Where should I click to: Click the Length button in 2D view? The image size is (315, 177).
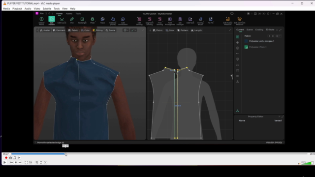[196, 30]
